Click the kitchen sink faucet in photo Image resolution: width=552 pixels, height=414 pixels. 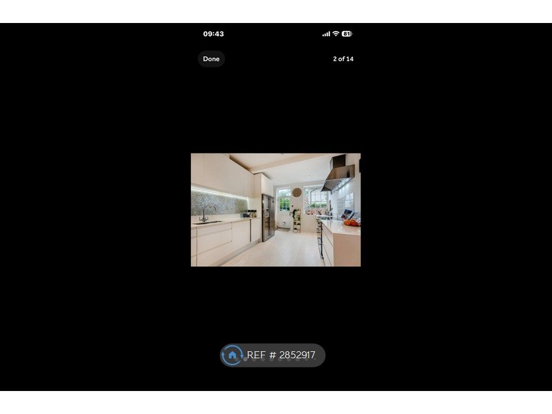[205, 212]
